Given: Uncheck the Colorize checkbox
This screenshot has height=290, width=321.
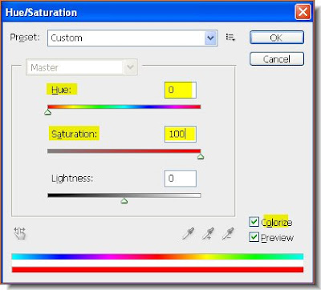Looking at the screenshot, I should 254,222.
